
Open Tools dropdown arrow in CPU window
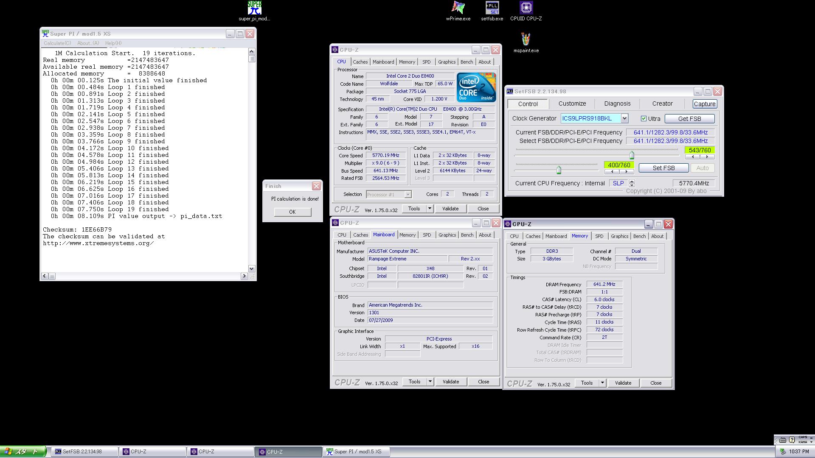click(x=430, y=208)
